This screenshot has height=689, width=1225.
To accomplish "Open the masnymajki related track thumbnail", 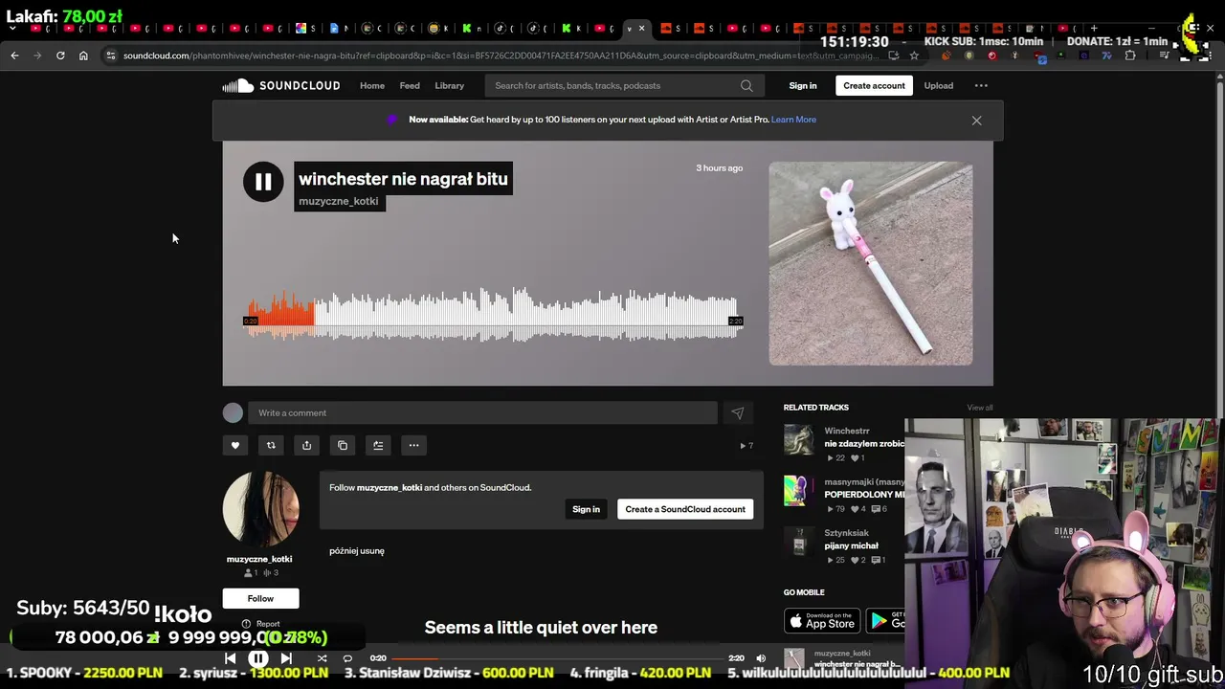I will point(798,491).
